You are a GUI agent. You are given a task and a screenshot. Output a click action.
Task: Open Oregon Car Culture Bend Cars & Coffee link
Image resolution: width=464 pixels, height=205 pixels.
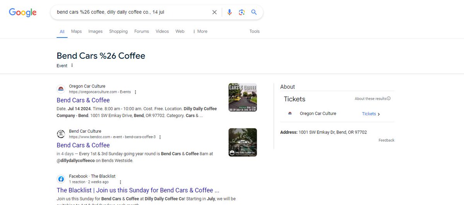point(83,100)
